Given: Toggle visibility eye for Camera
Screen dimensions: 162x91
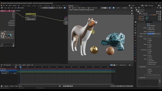Looking at the screenshot, I should [159, 18].
